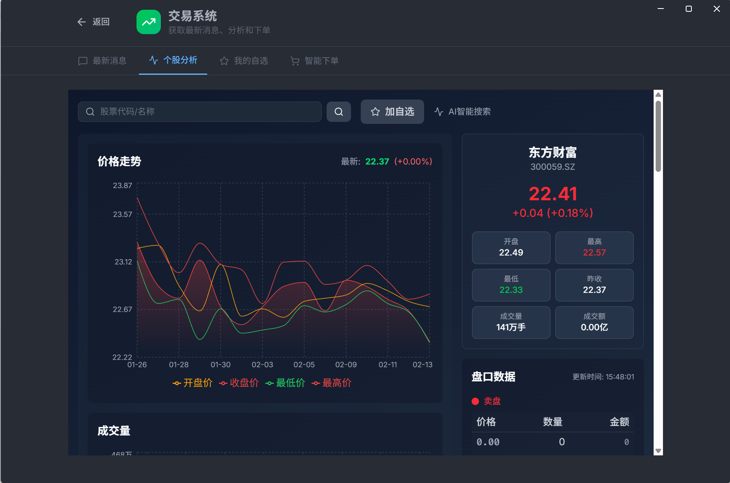
Task: Open AI智能搜索
Action: pos(463,112)
